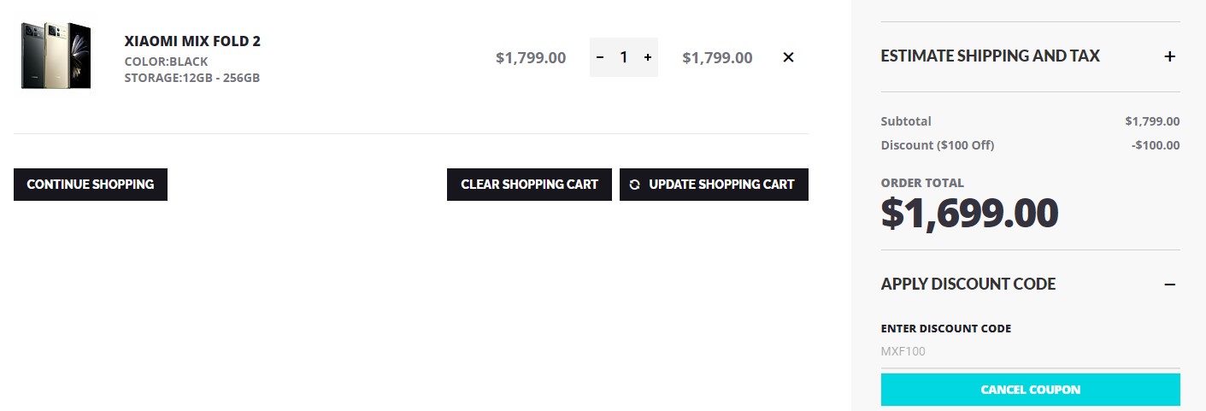Focus the discount code input field
1206x411 pixels.
coord(1031,351)
